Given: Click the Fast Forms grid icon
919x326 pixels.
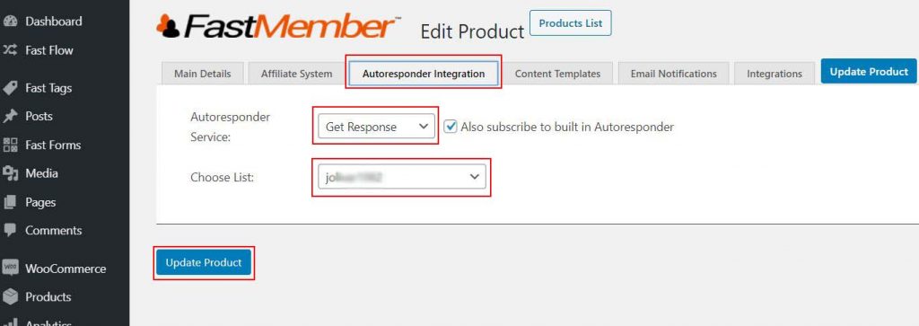Looking at the screenshot, I should point(9,145).
